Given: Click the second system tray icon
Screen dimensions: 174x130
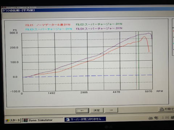Looking at the screenshot, I should pos(156,118).
